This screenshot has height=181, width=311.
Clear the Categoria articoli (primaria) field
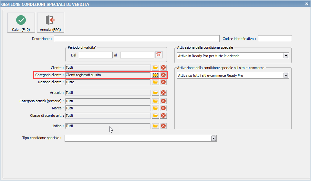163,101
